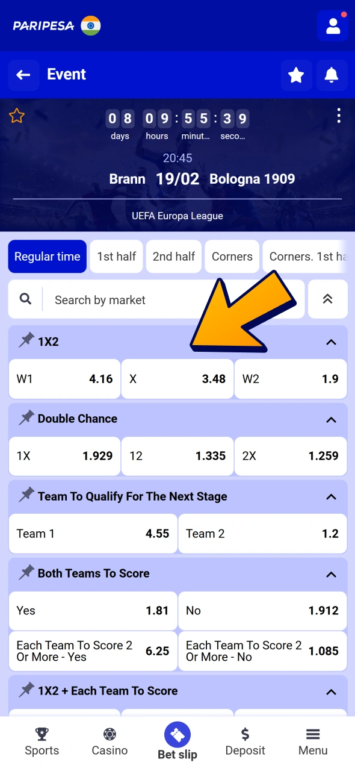Select W1 odds of 4.16

tap(64, 379)
